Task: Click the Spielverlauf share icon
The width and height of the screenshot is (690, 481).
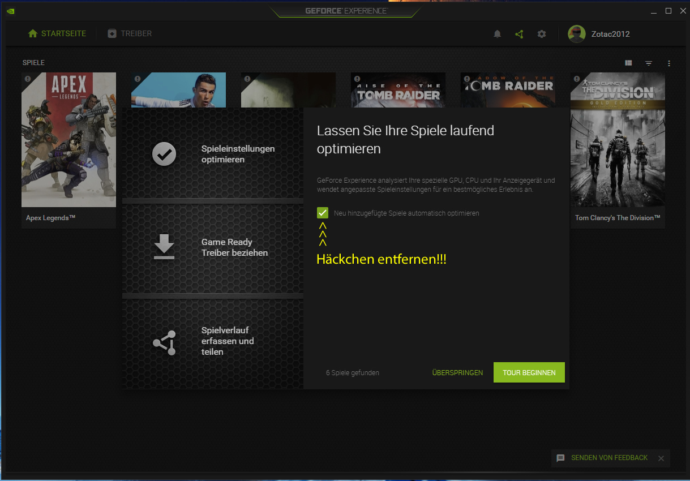Action: [164, 342]
